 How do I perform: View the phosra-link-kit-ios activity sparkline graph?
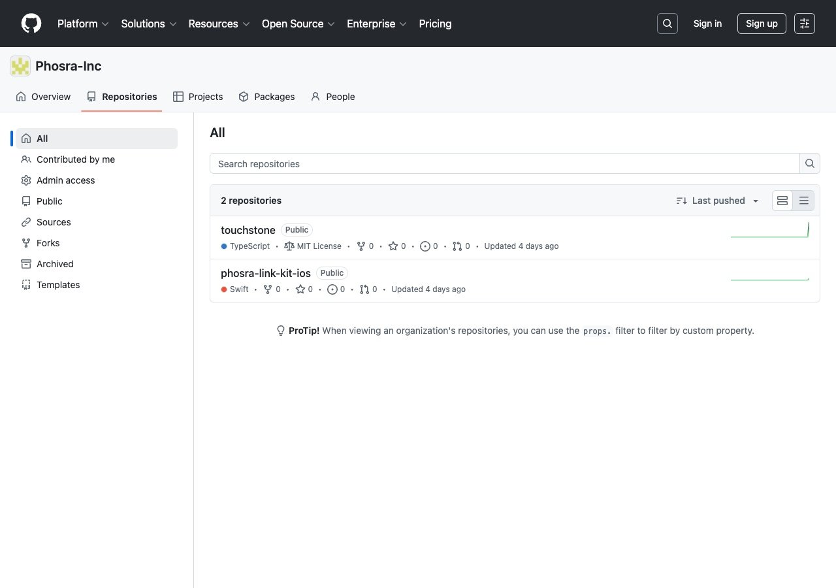pos(770,279)
